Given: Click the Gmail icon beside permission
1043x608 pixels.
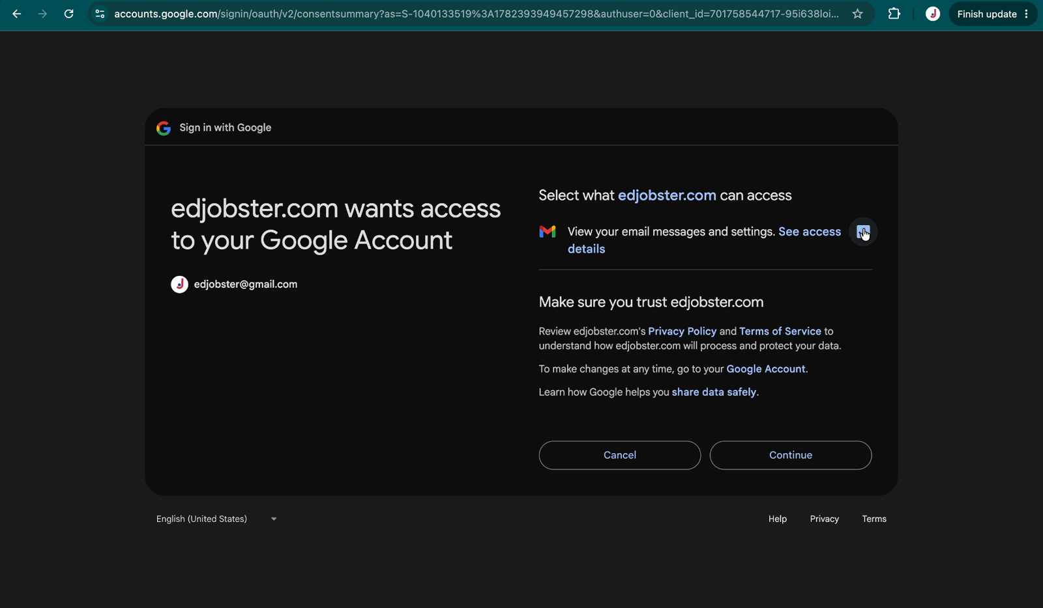Looking at the screenshot, I should [x=548, y=232].
